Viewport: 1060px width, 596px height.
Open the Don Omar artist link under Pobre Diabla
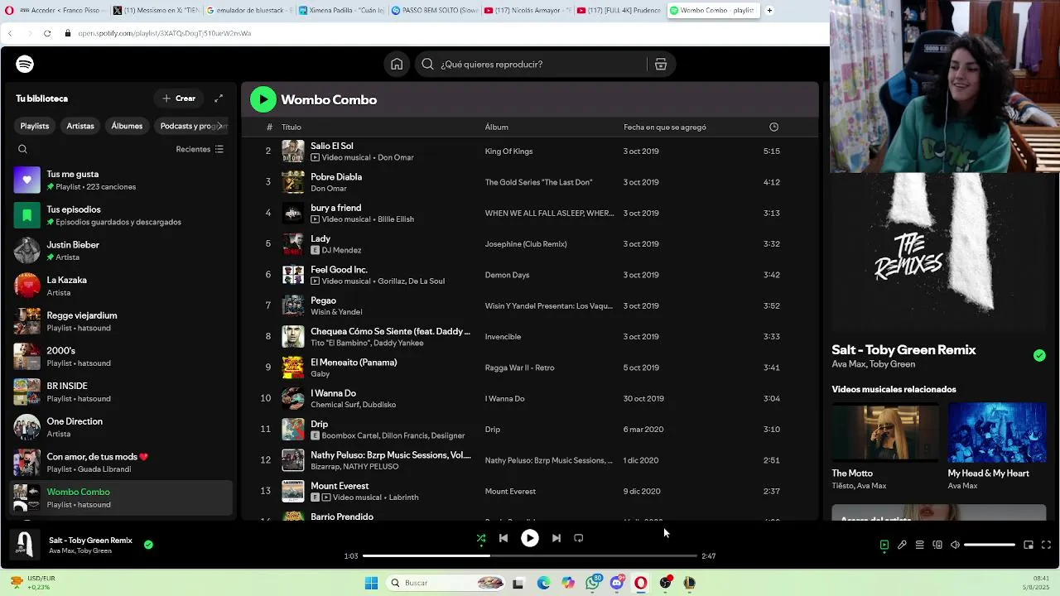[x=328, y=189]
